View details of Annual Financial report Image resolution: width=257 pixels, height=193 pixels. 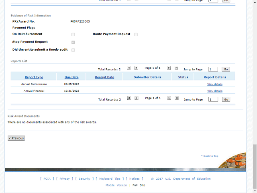pos(215,91)
